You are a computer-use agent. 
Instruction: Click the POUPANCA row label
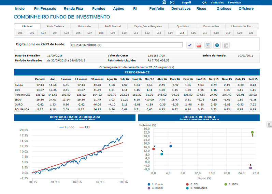pos(22,109)
